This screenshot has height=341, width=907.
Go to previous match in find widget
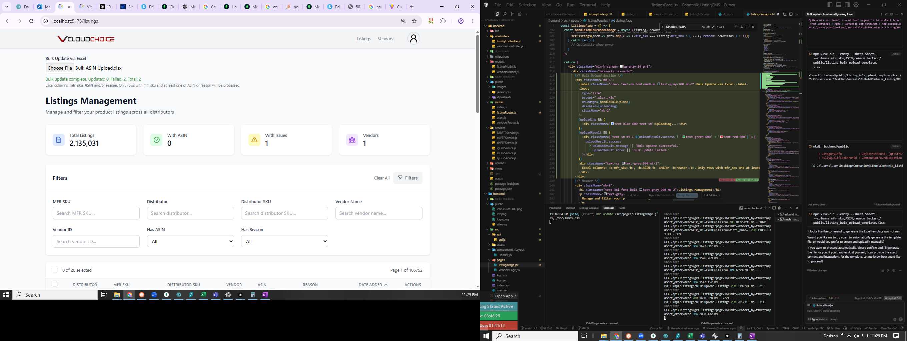point(736,27)
